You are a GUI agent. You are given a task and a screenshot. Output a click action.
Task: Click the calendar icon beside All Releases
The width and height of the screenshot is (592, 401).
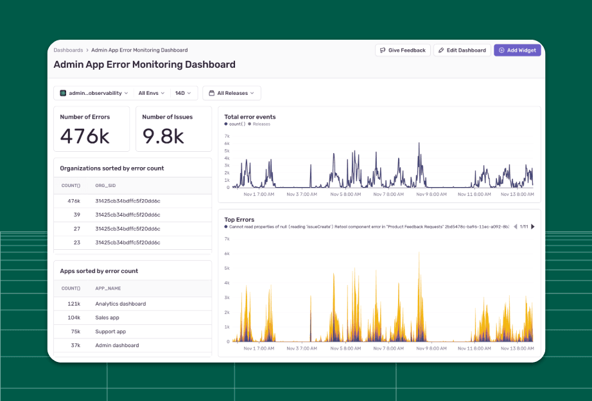click(x=211, y=94)
